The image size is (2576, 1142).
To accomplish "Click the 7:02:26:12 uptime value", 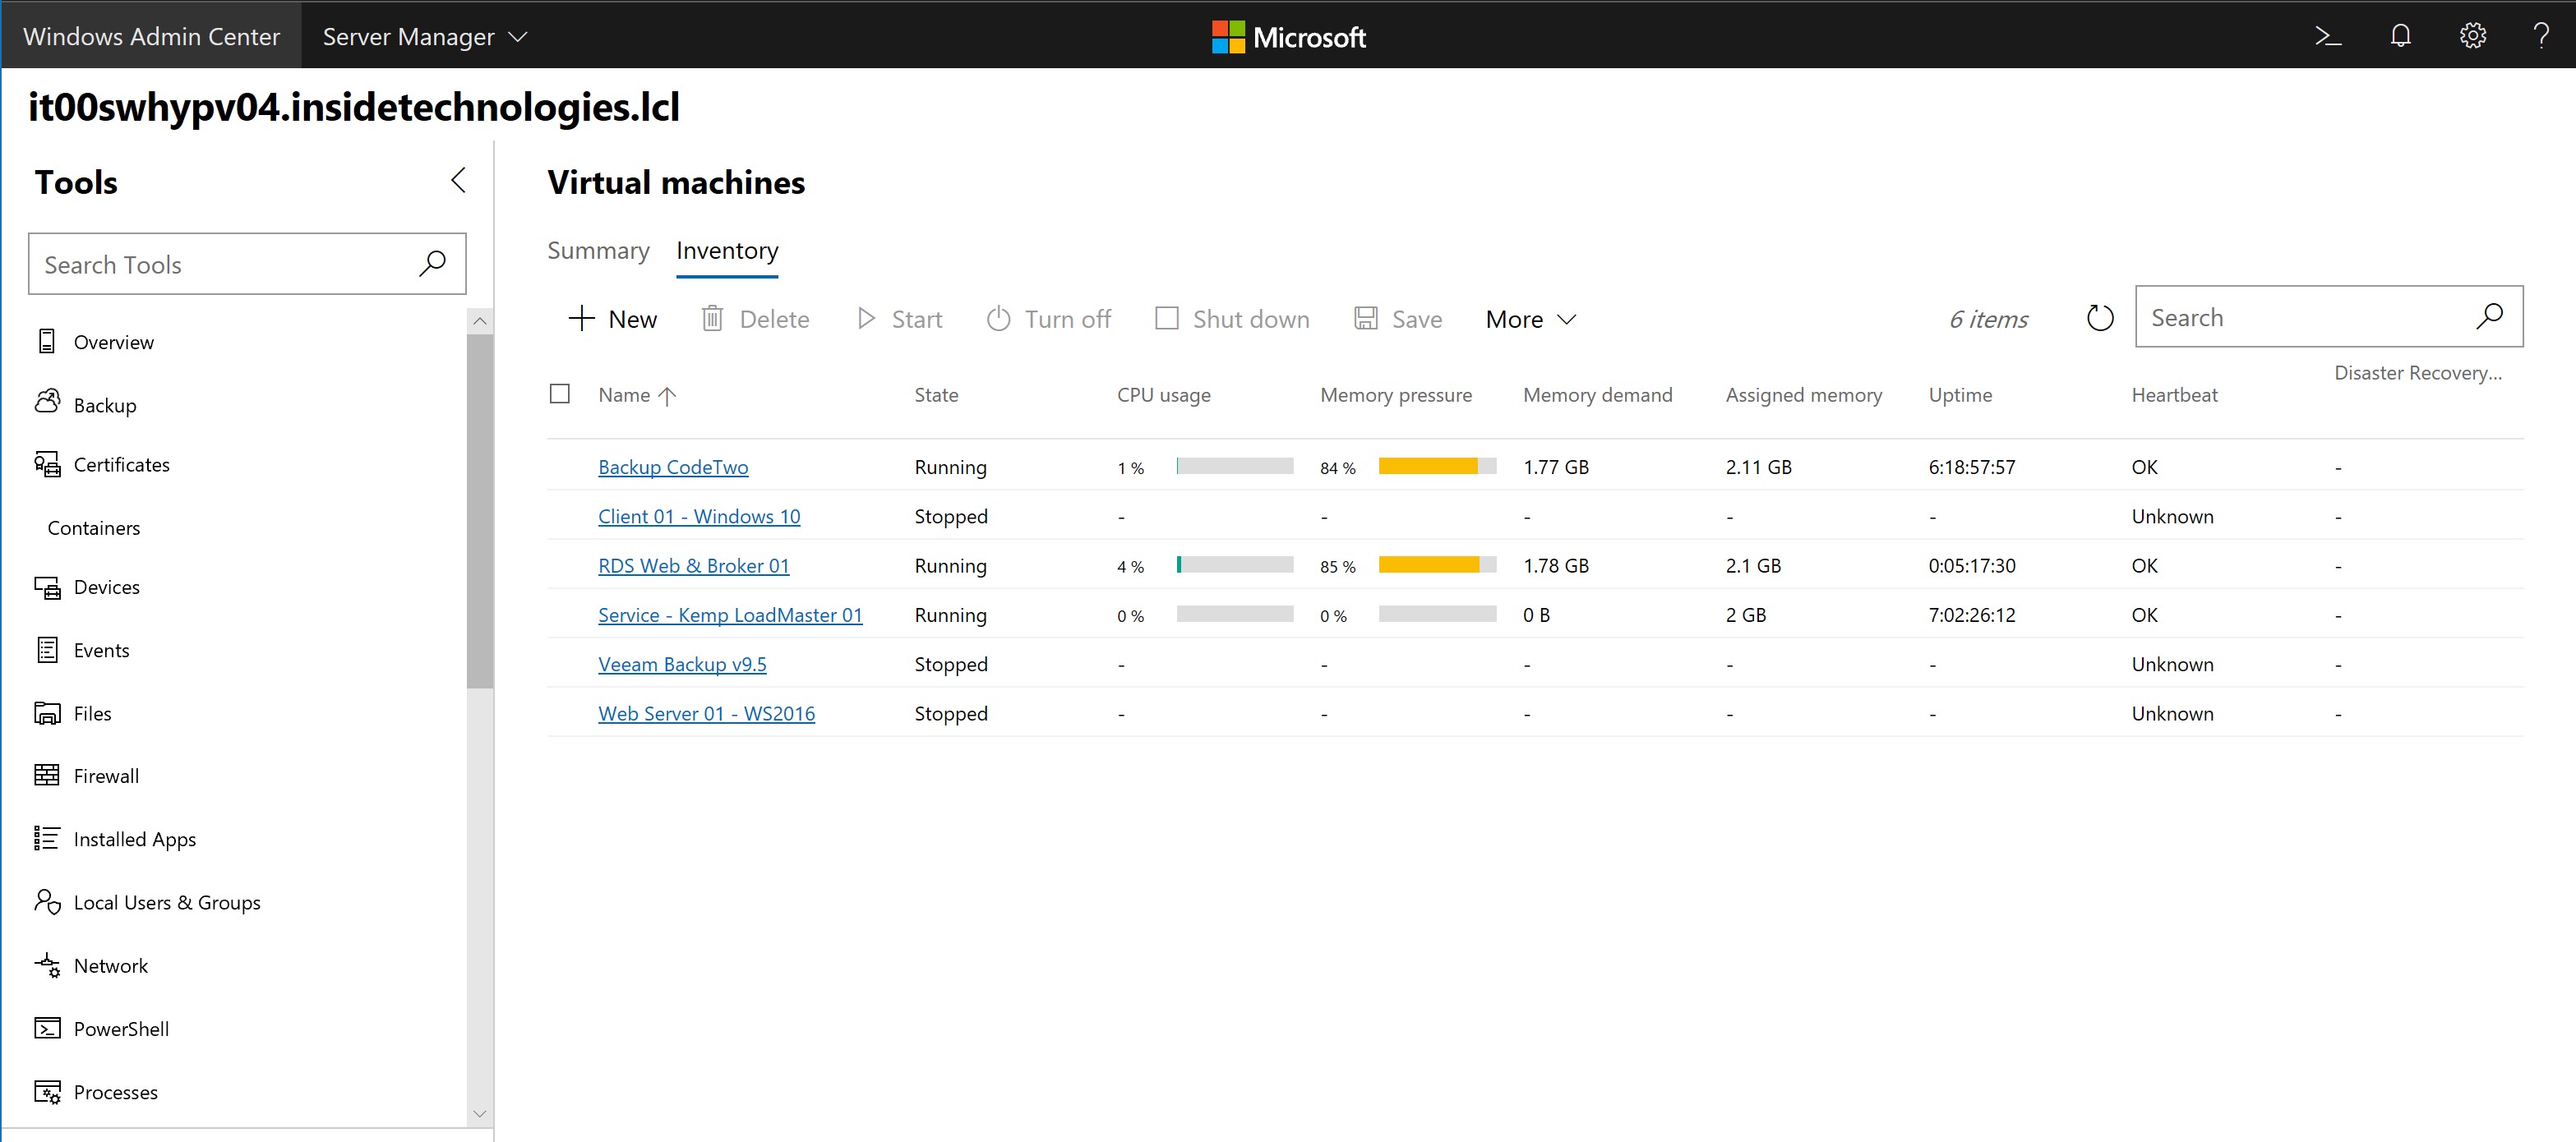I will [1972, 615].
